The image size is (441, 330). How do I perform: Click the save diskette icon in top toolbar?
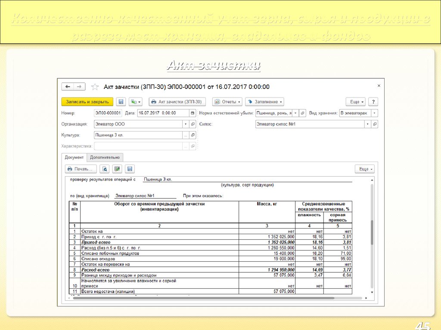click(x=121, y=102)
